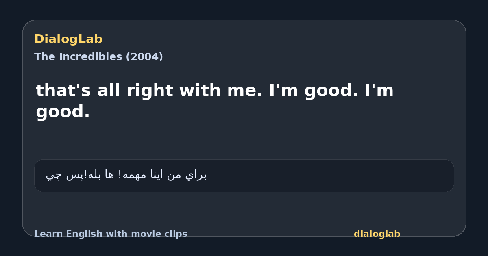Open The Incredibles (2004) movie title

(x=98, y=57)
